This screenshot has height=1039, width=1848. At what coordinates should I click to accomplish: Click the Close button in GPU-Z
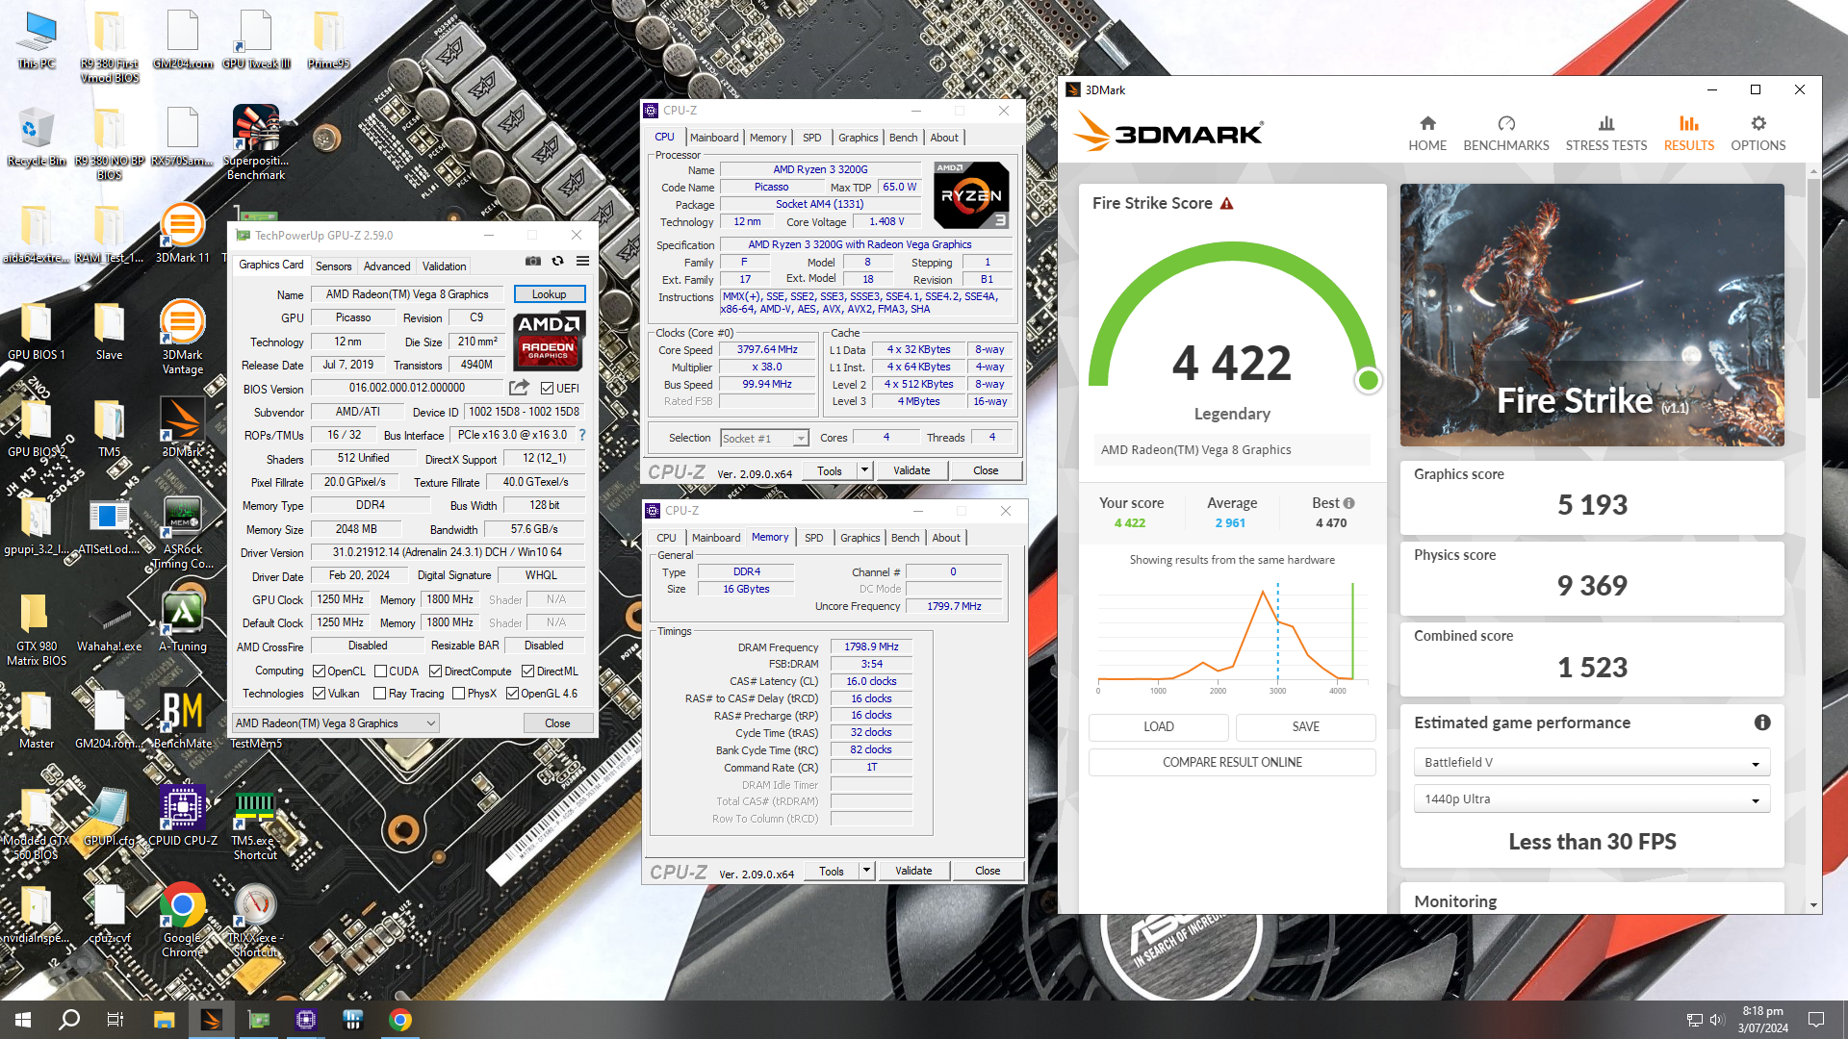pos(557,723)
